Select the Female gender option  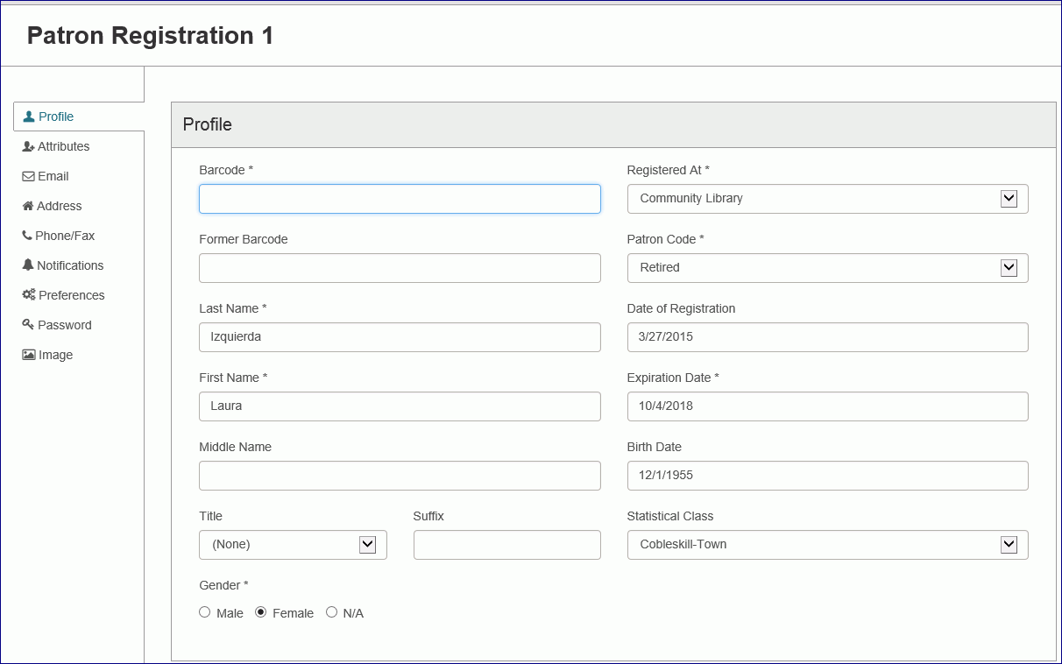click(x=261, y=612)
